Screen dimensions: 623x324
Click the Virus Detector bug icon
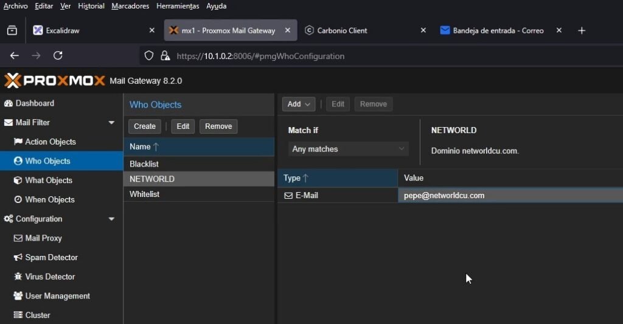(x=18, y=277)
